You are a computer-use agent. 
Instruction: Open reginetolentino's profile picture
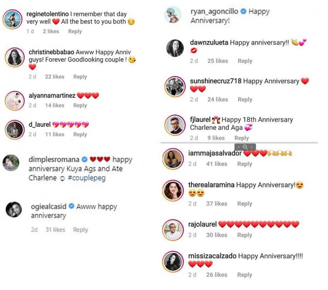point(12,20)
